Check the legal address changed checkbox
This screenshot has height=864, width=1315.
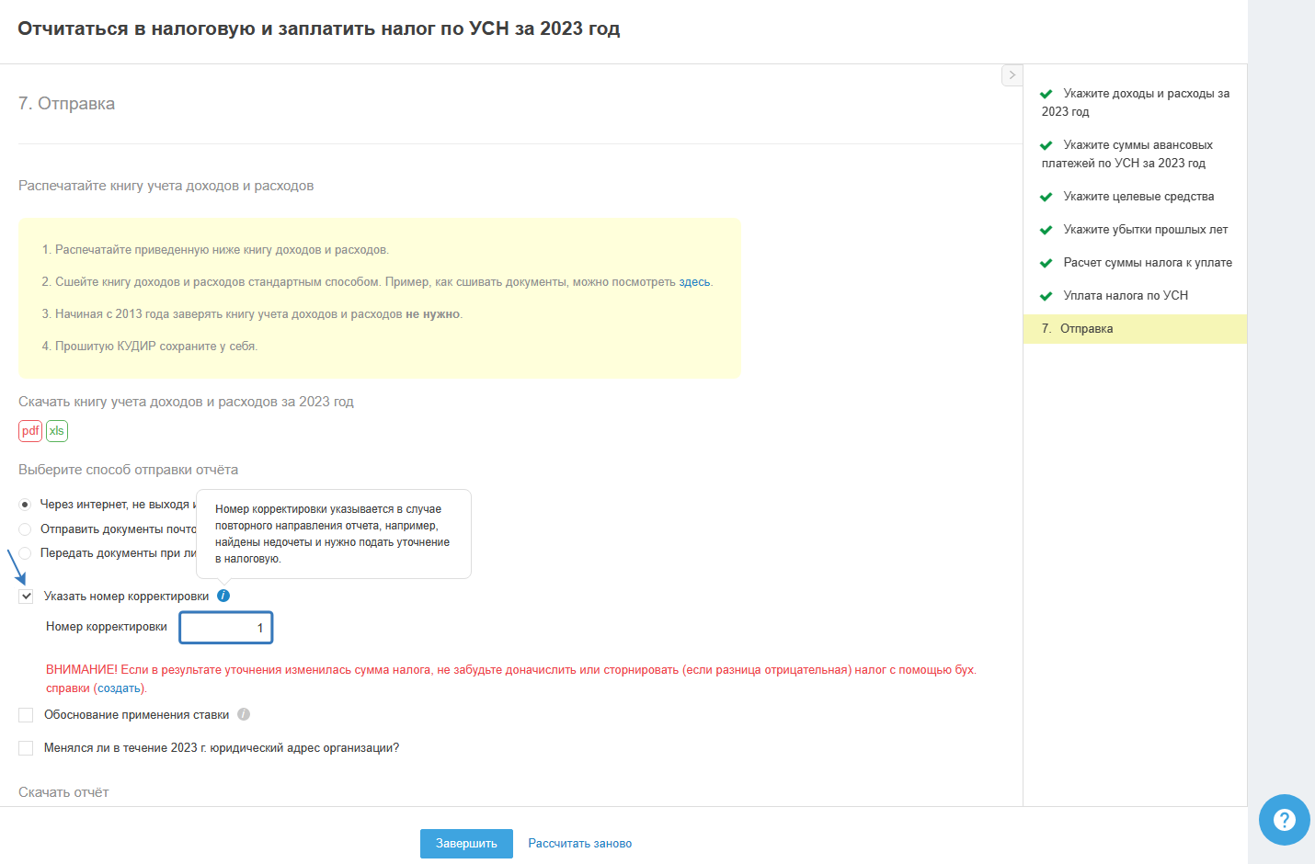point(27,748)
